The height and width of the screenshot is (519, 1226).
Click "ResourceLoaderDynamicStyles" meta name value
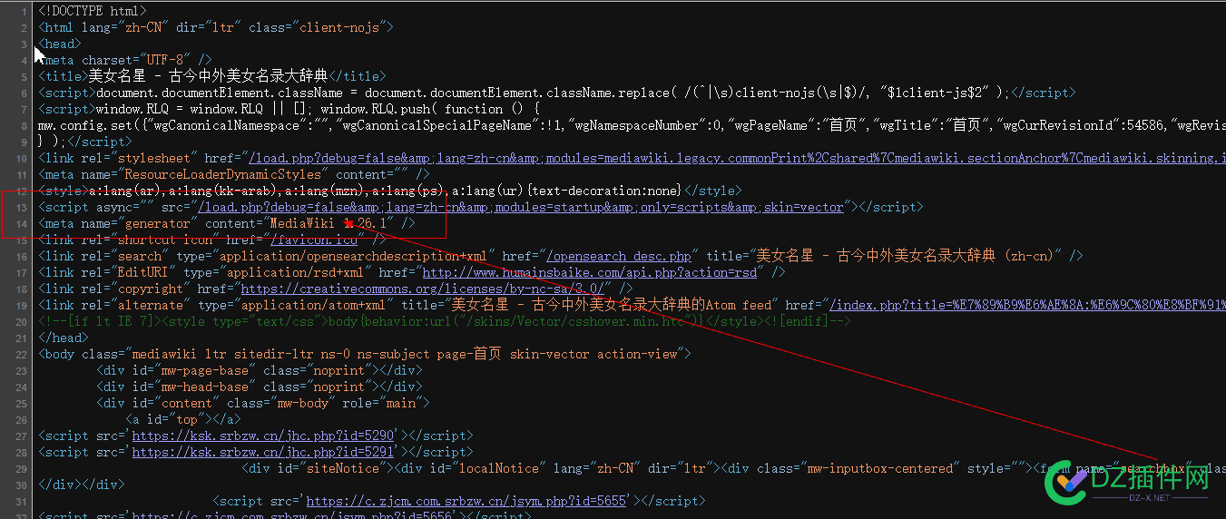coord(223,174)
